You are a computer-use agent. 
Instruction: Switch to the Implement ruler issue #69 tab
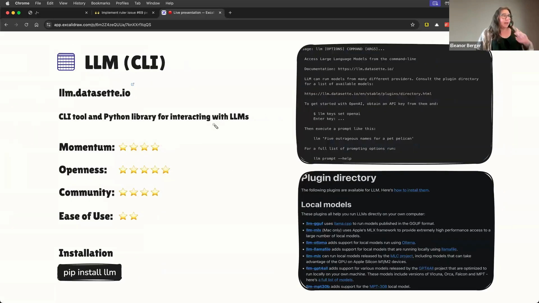point(124,13)
